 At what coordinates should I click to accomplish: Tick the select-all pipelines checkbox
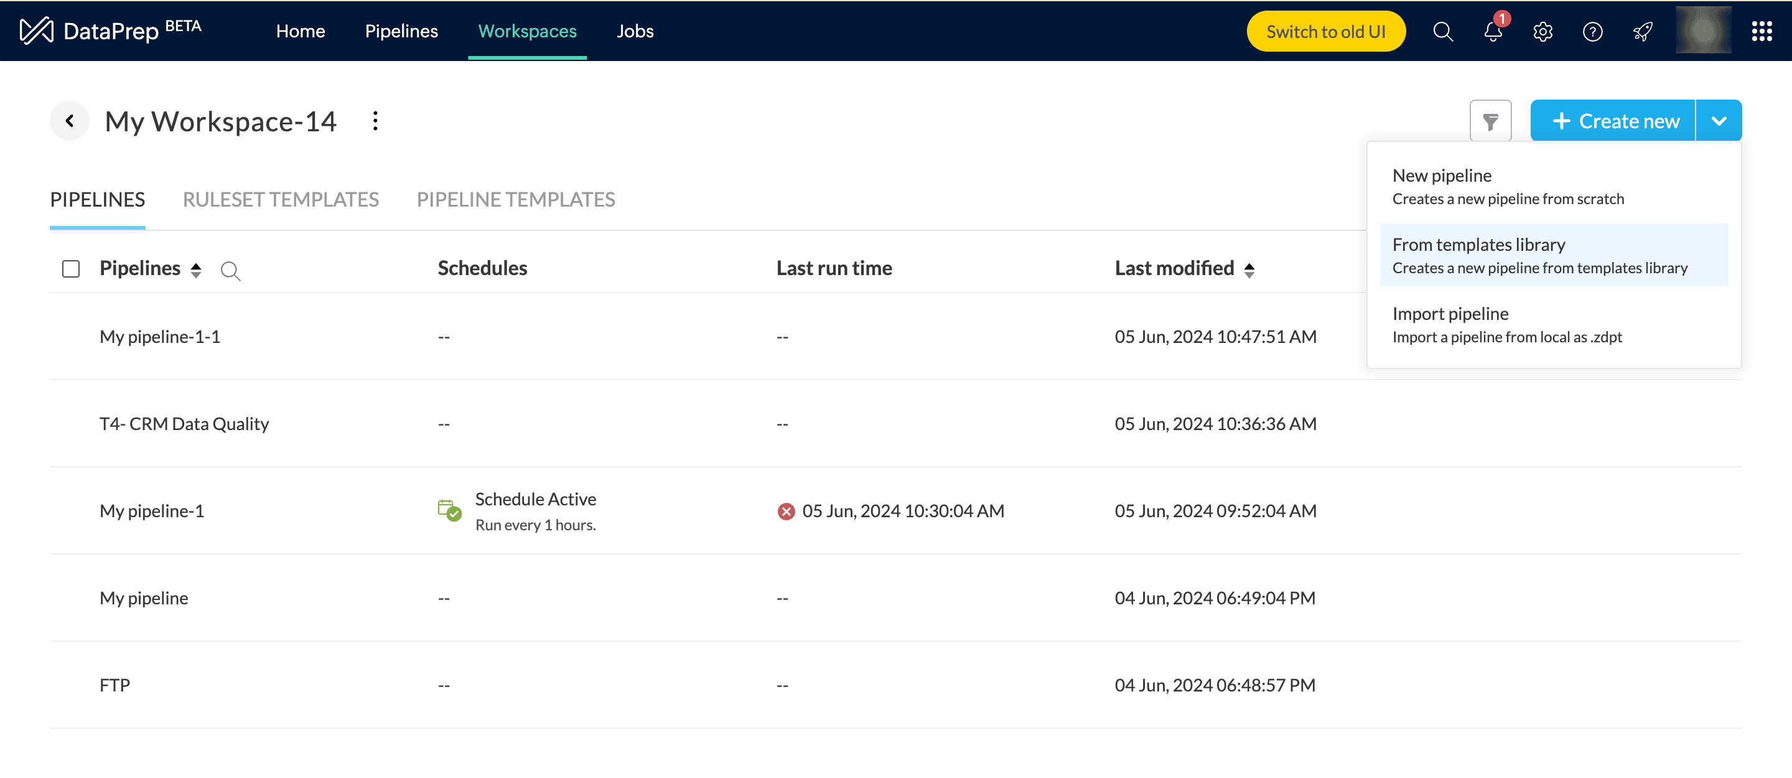point(71,269)
